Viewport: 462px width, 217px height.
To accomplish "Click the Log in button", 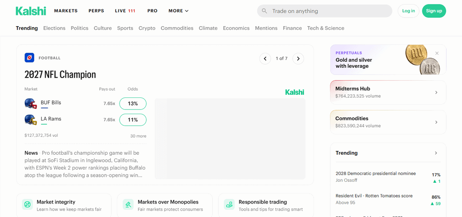I will click(408, 11).
